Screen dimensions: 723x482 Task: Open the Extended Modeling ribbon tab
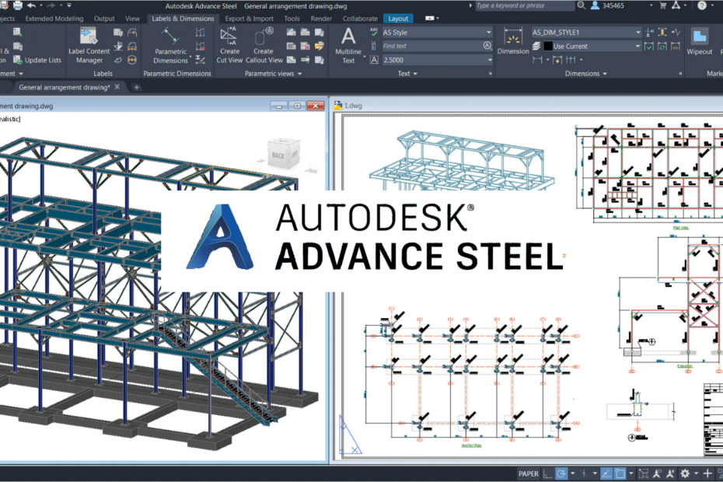click(x=54, y=19)
